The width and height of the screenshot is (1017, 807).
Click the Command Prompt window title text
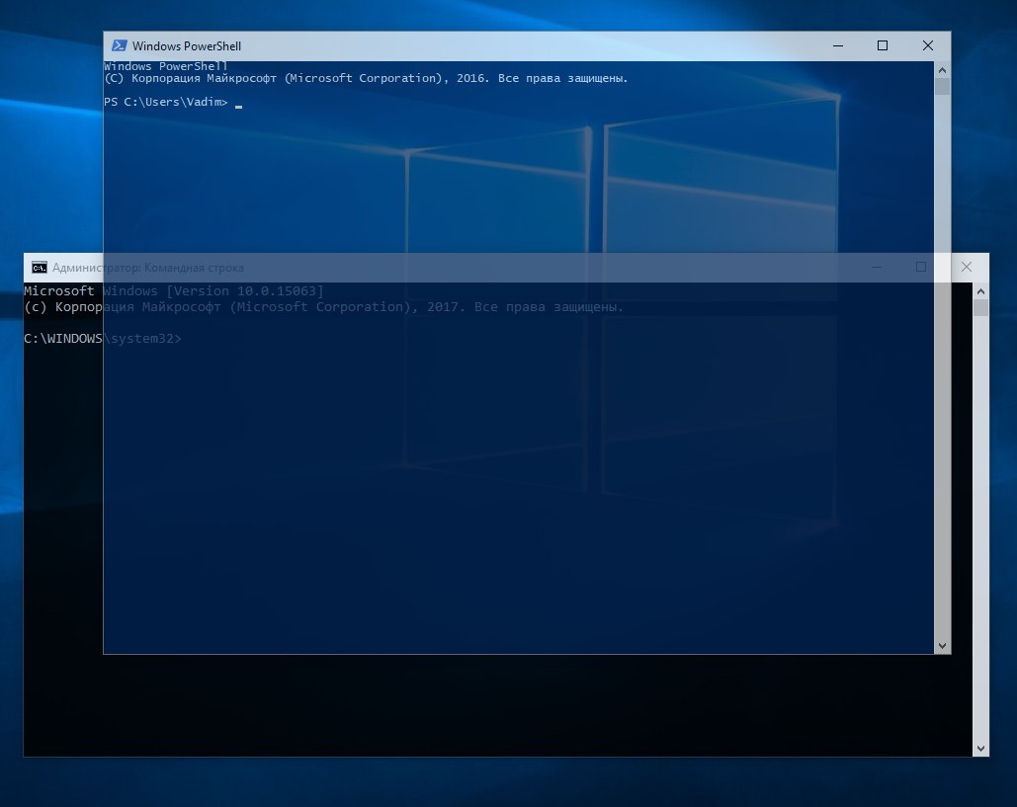point(148,268)
